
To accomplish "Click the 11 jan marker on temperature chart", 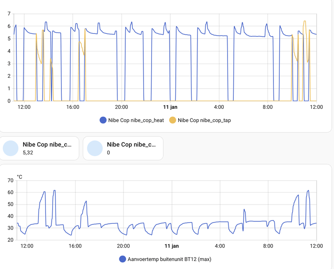I will click(172, 246).
